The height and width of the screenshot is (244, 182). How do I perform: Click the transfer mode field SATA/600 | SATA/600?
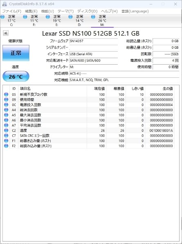(93, 60)
